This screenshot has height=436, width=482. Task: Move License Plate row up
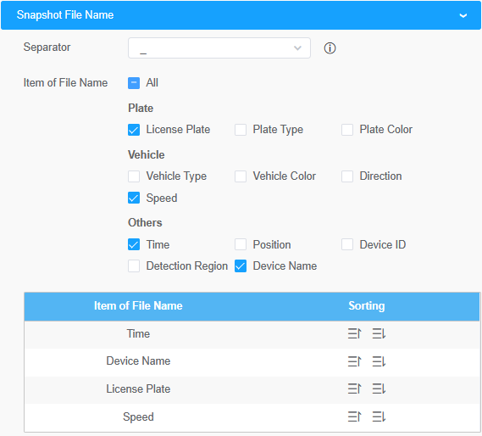[354, 388]
